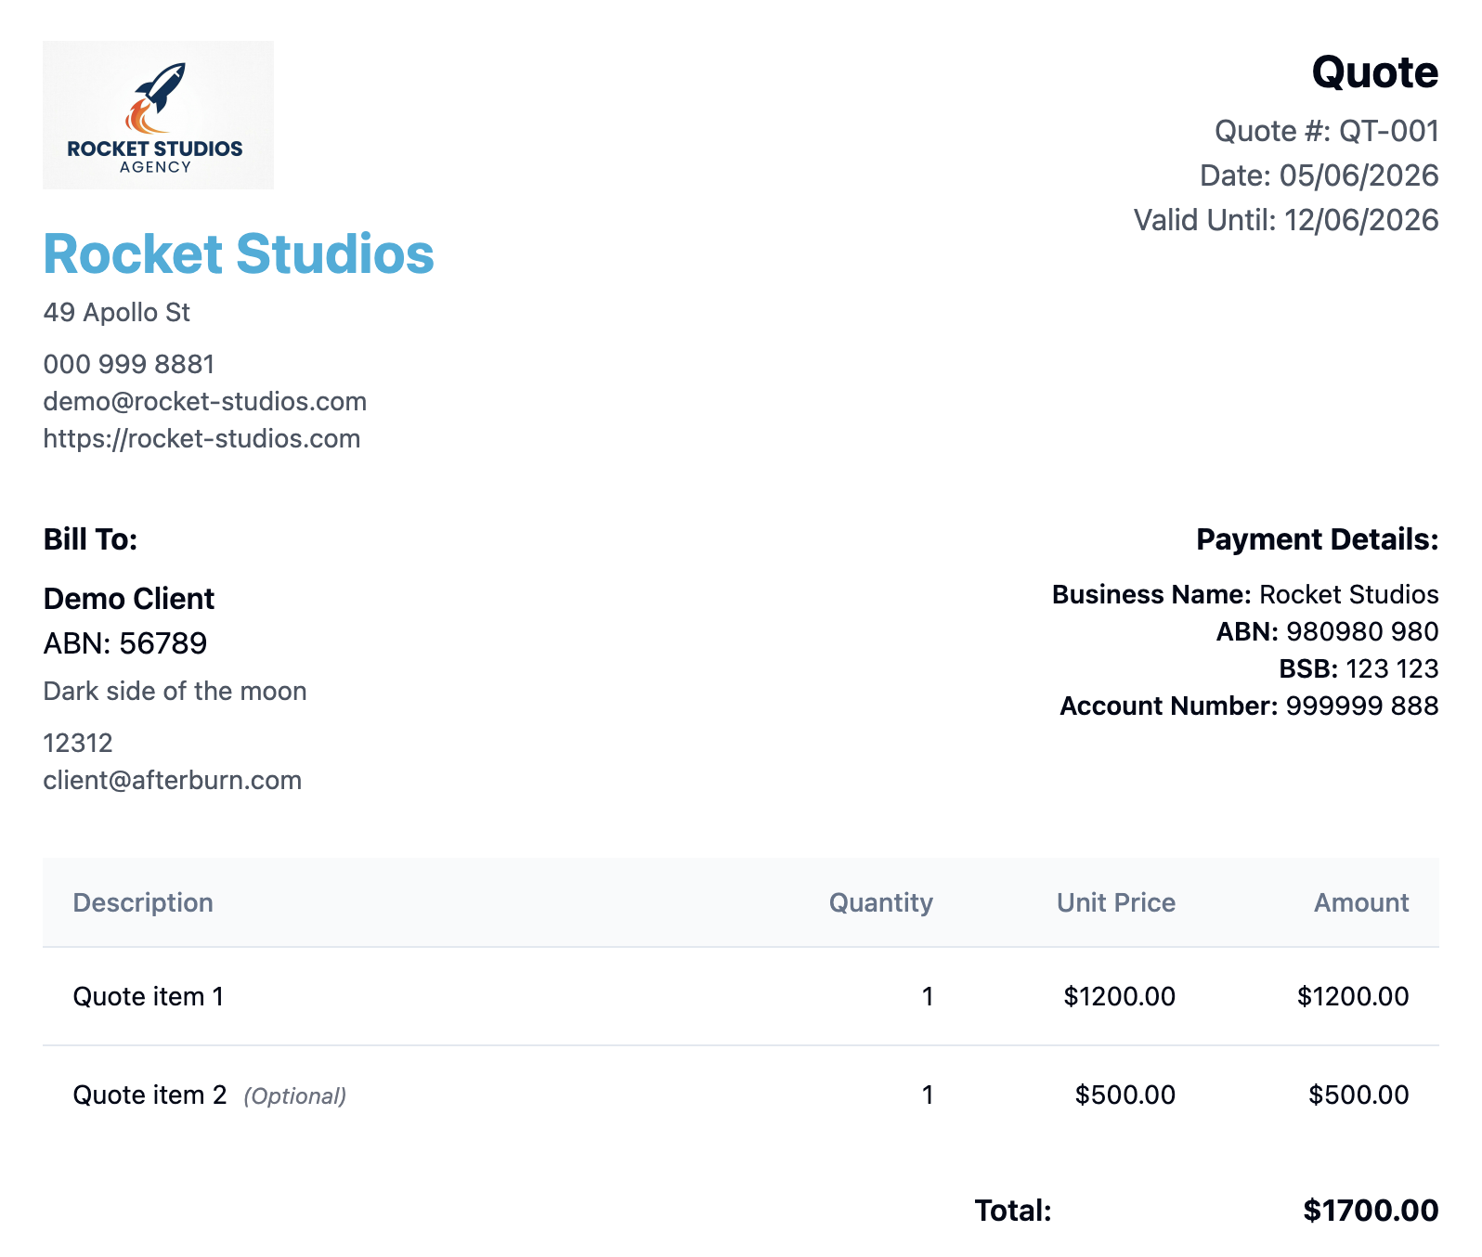Click the Rocket Studios company heading
Image resolution: width=1482 pixels, height=1257 pixels.
click(239, 253)
